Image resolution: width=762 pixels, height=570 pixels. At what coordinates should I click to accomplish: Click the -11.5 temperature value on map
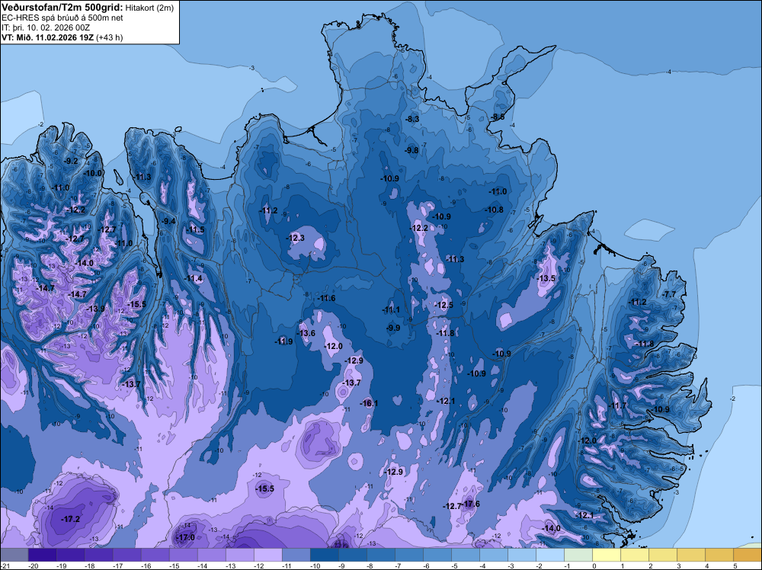[195, 230]
